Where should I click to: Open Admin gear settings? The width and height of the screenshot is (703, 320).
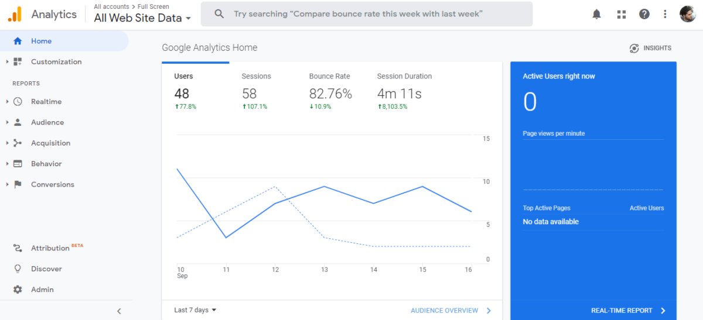[x=18, y=290]
